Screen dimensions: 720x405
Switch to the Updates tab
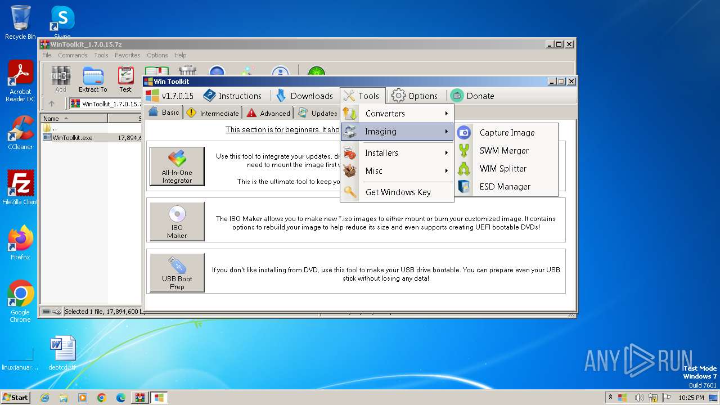pyautogui.click(x=318, y=113)
